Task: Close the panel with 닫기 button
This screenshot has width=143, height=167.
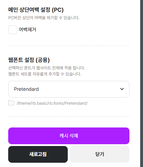Action: [x=99, y=154]
